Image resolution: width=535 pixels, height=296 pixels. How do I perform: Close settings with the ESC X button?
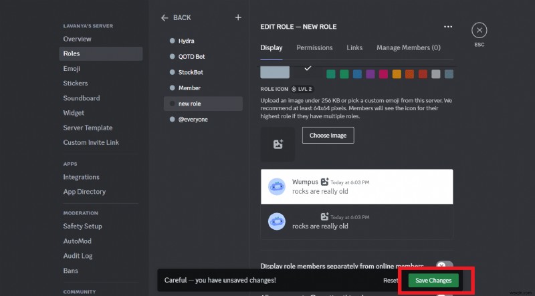pyautogui.click(x=479, y=30)
